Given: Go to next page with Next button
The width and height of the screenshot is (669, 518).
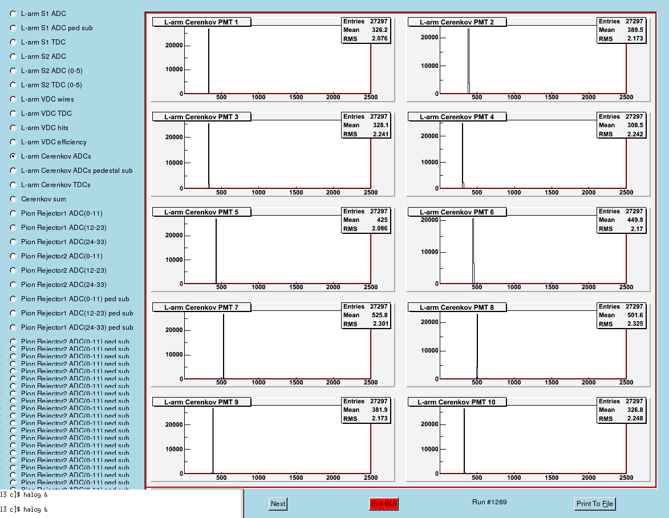Looking at the screenshot, I should click(278, 504).
